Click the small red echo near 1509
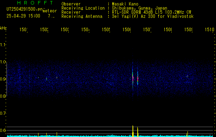The height and width of the screenshot is (137, 216). coord(187,76)
